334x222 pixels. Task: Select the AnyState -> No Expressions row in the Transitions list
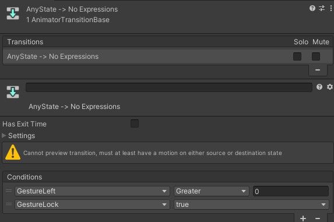click(x=167, y=57)
